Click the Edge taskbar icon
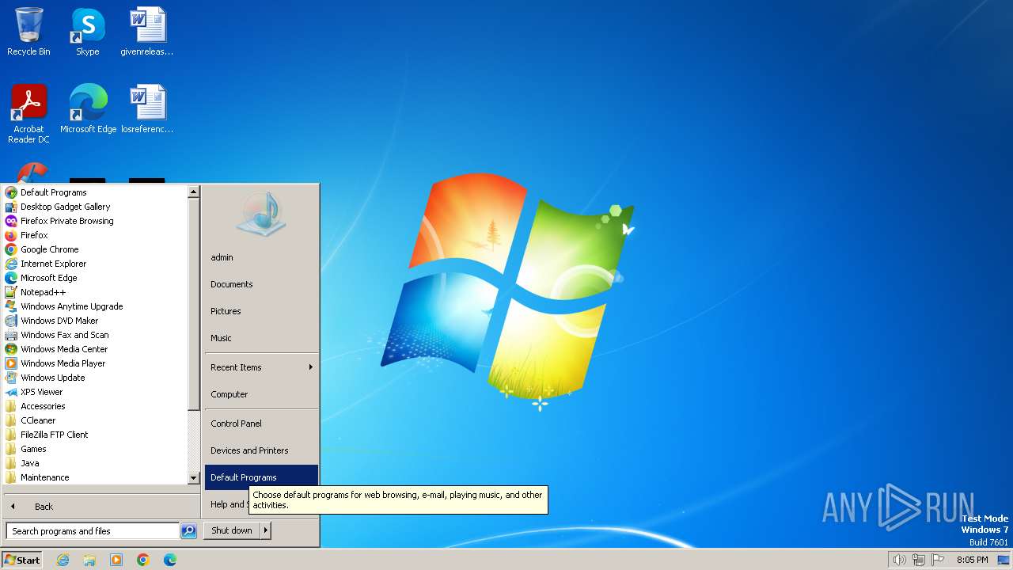The width and height of the screenshot is (1013, 570). point(170,560)
